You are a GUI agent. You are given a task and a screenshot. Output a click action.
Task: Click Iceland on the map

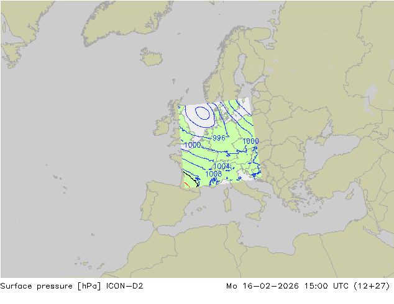(x=151, y=57)
